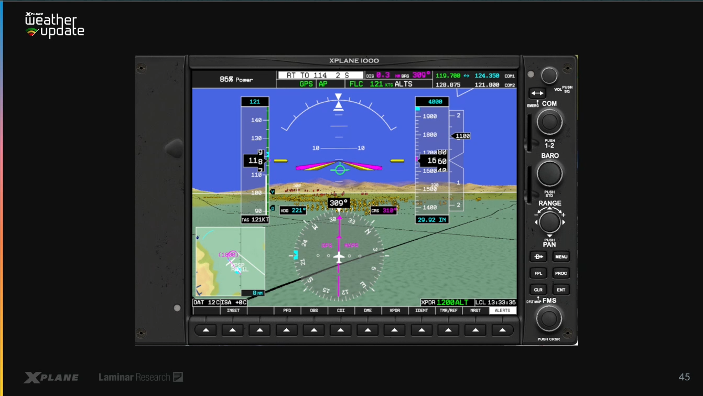Click the softkey arrow under IDENT
Screen dimensions: 703x396
tap(422, 330)
